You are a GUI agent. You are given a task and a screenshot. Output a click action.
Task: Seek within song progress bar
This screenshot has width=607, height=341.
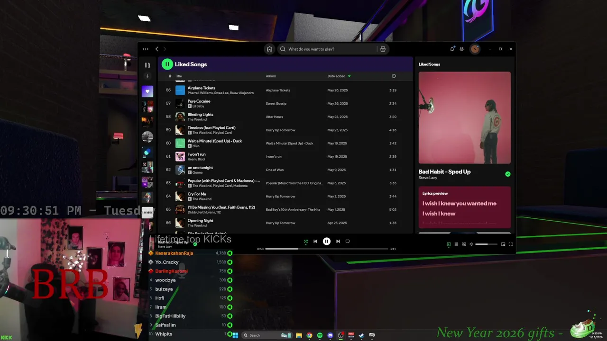(x=326, y=249)
